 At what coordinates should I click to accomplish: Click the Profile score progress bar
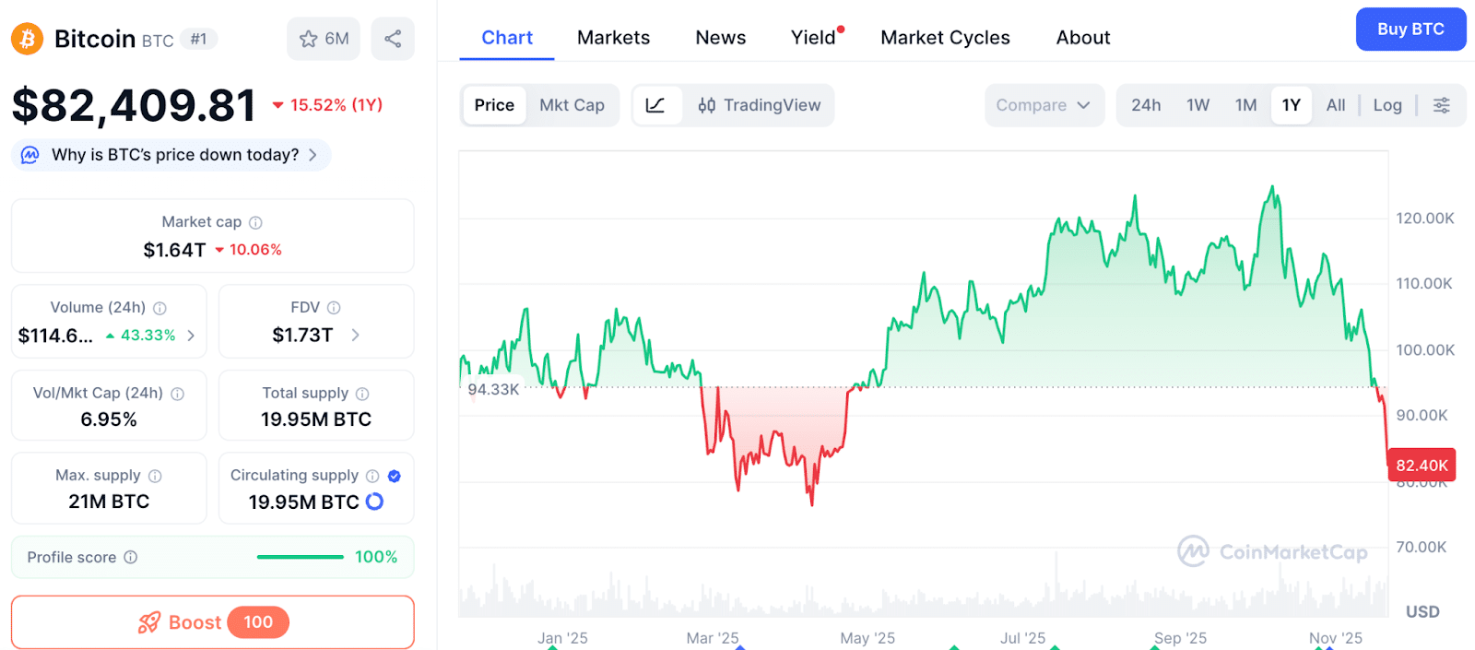[x=300, y=557]
